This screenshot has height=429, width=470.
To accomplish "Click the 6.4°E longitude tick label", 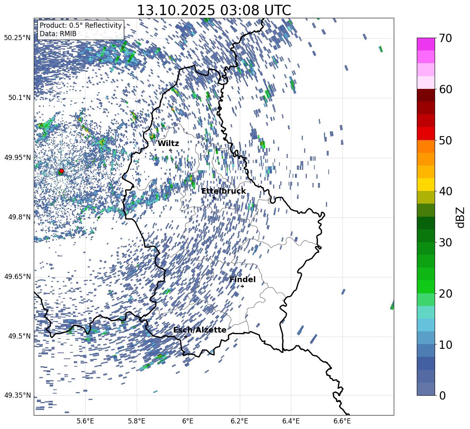I will coord(291,421).
